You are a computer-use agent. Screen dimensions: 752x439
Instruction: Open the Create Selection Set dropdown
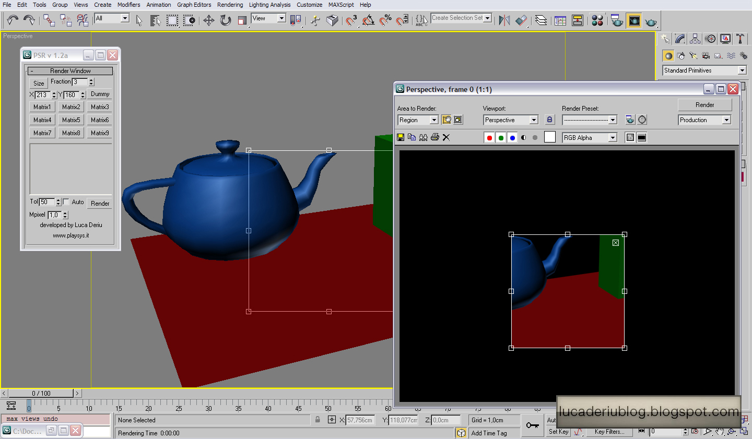pos(462,18)
